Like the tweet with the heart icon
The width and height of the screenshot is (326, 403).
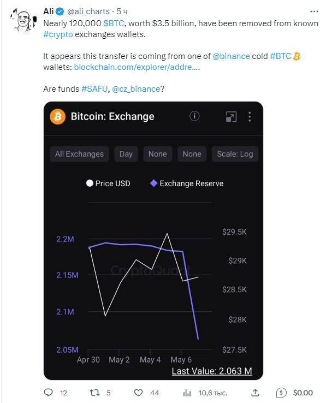coord(138,393)
